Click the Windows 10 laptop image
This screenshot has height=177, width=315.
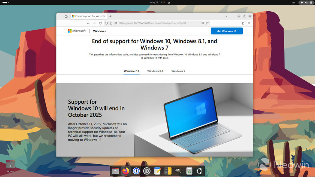(202, 120)
